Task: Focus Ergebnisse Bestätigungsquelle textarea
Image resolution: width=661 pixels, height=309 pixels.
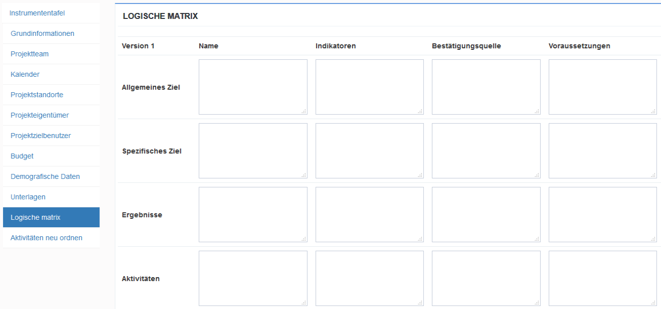Action: pyautogui.click(x=486, y=215)
